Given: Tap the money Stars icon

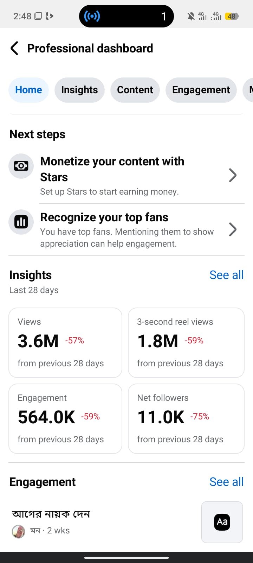Looking at the screenshot, I should [21, 166].
